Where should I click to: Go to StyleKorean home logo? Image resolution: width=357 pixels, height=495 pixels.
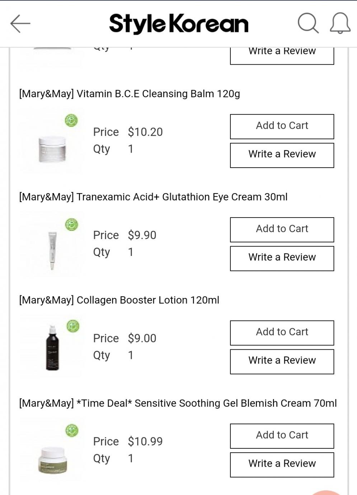tap(179, 24)
